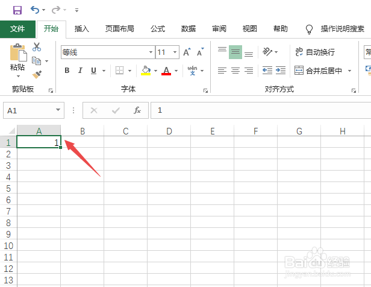Switch to the 帮助 (Help) tab

point(281,29)
